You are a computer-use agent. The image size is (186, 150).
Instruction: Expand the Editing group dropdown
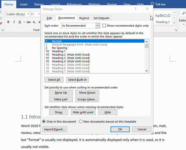tap(184, 25)
